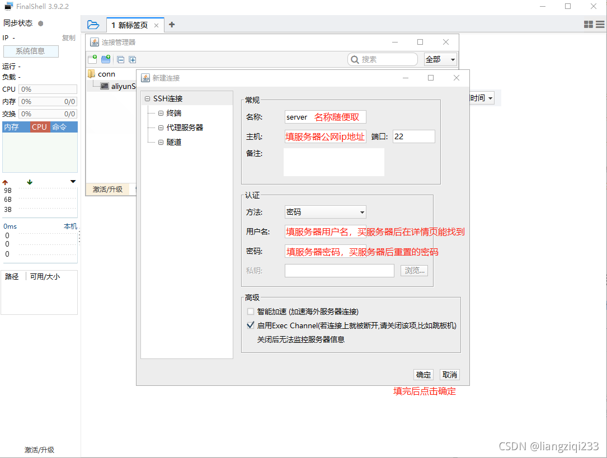This screenshot has width=607, height=458.
Task: Click the search box in 连接管理器
Action: [383, 59]
